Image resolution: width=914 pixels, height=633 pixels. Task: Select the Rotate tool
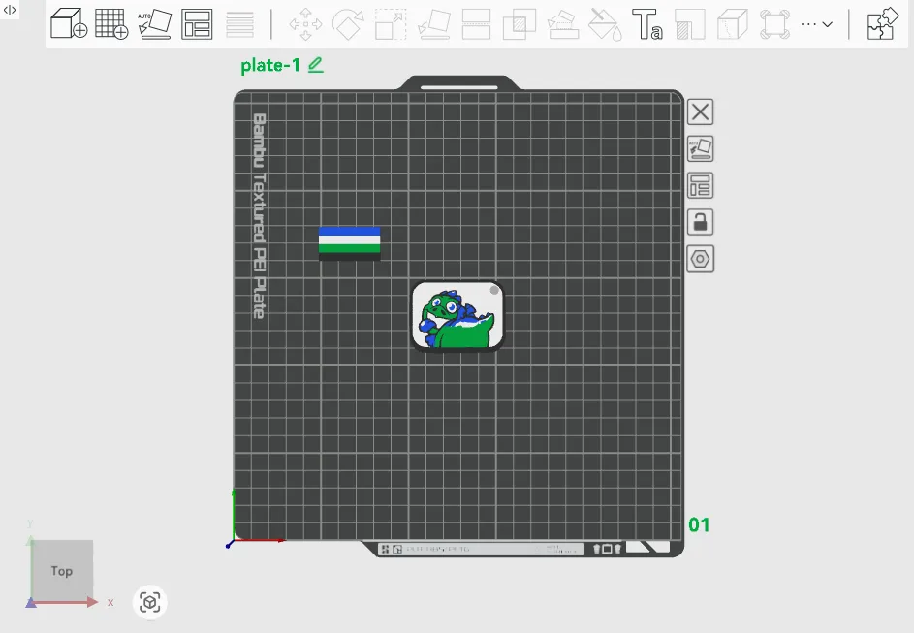(348, 24)
